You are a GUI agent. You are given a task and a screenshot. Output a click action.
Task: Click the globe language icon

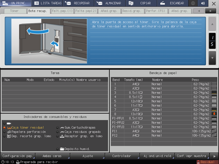pyautogui.click(x=193, y=3)
